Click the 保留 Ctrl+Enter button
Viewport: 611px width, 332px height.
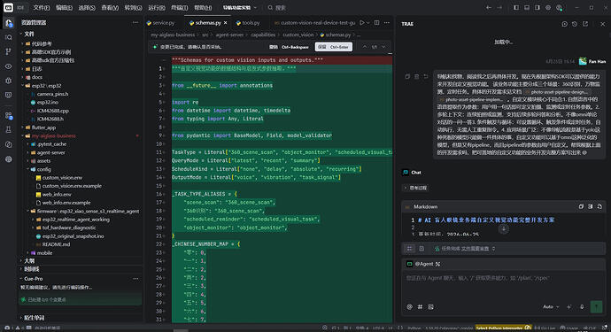[334, 47]
